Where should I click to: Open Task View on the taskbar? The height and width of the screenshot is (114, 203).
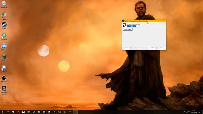13,112
